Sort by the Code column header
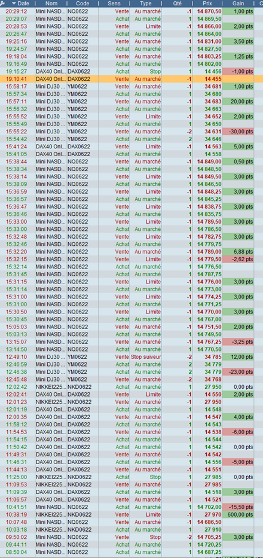The width and height of the screenshot is (263, 558). (82, 3)
